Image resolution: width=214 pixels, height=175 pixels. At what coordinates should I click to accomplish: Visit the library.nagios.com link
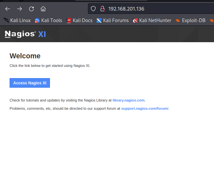click(128, 100)
